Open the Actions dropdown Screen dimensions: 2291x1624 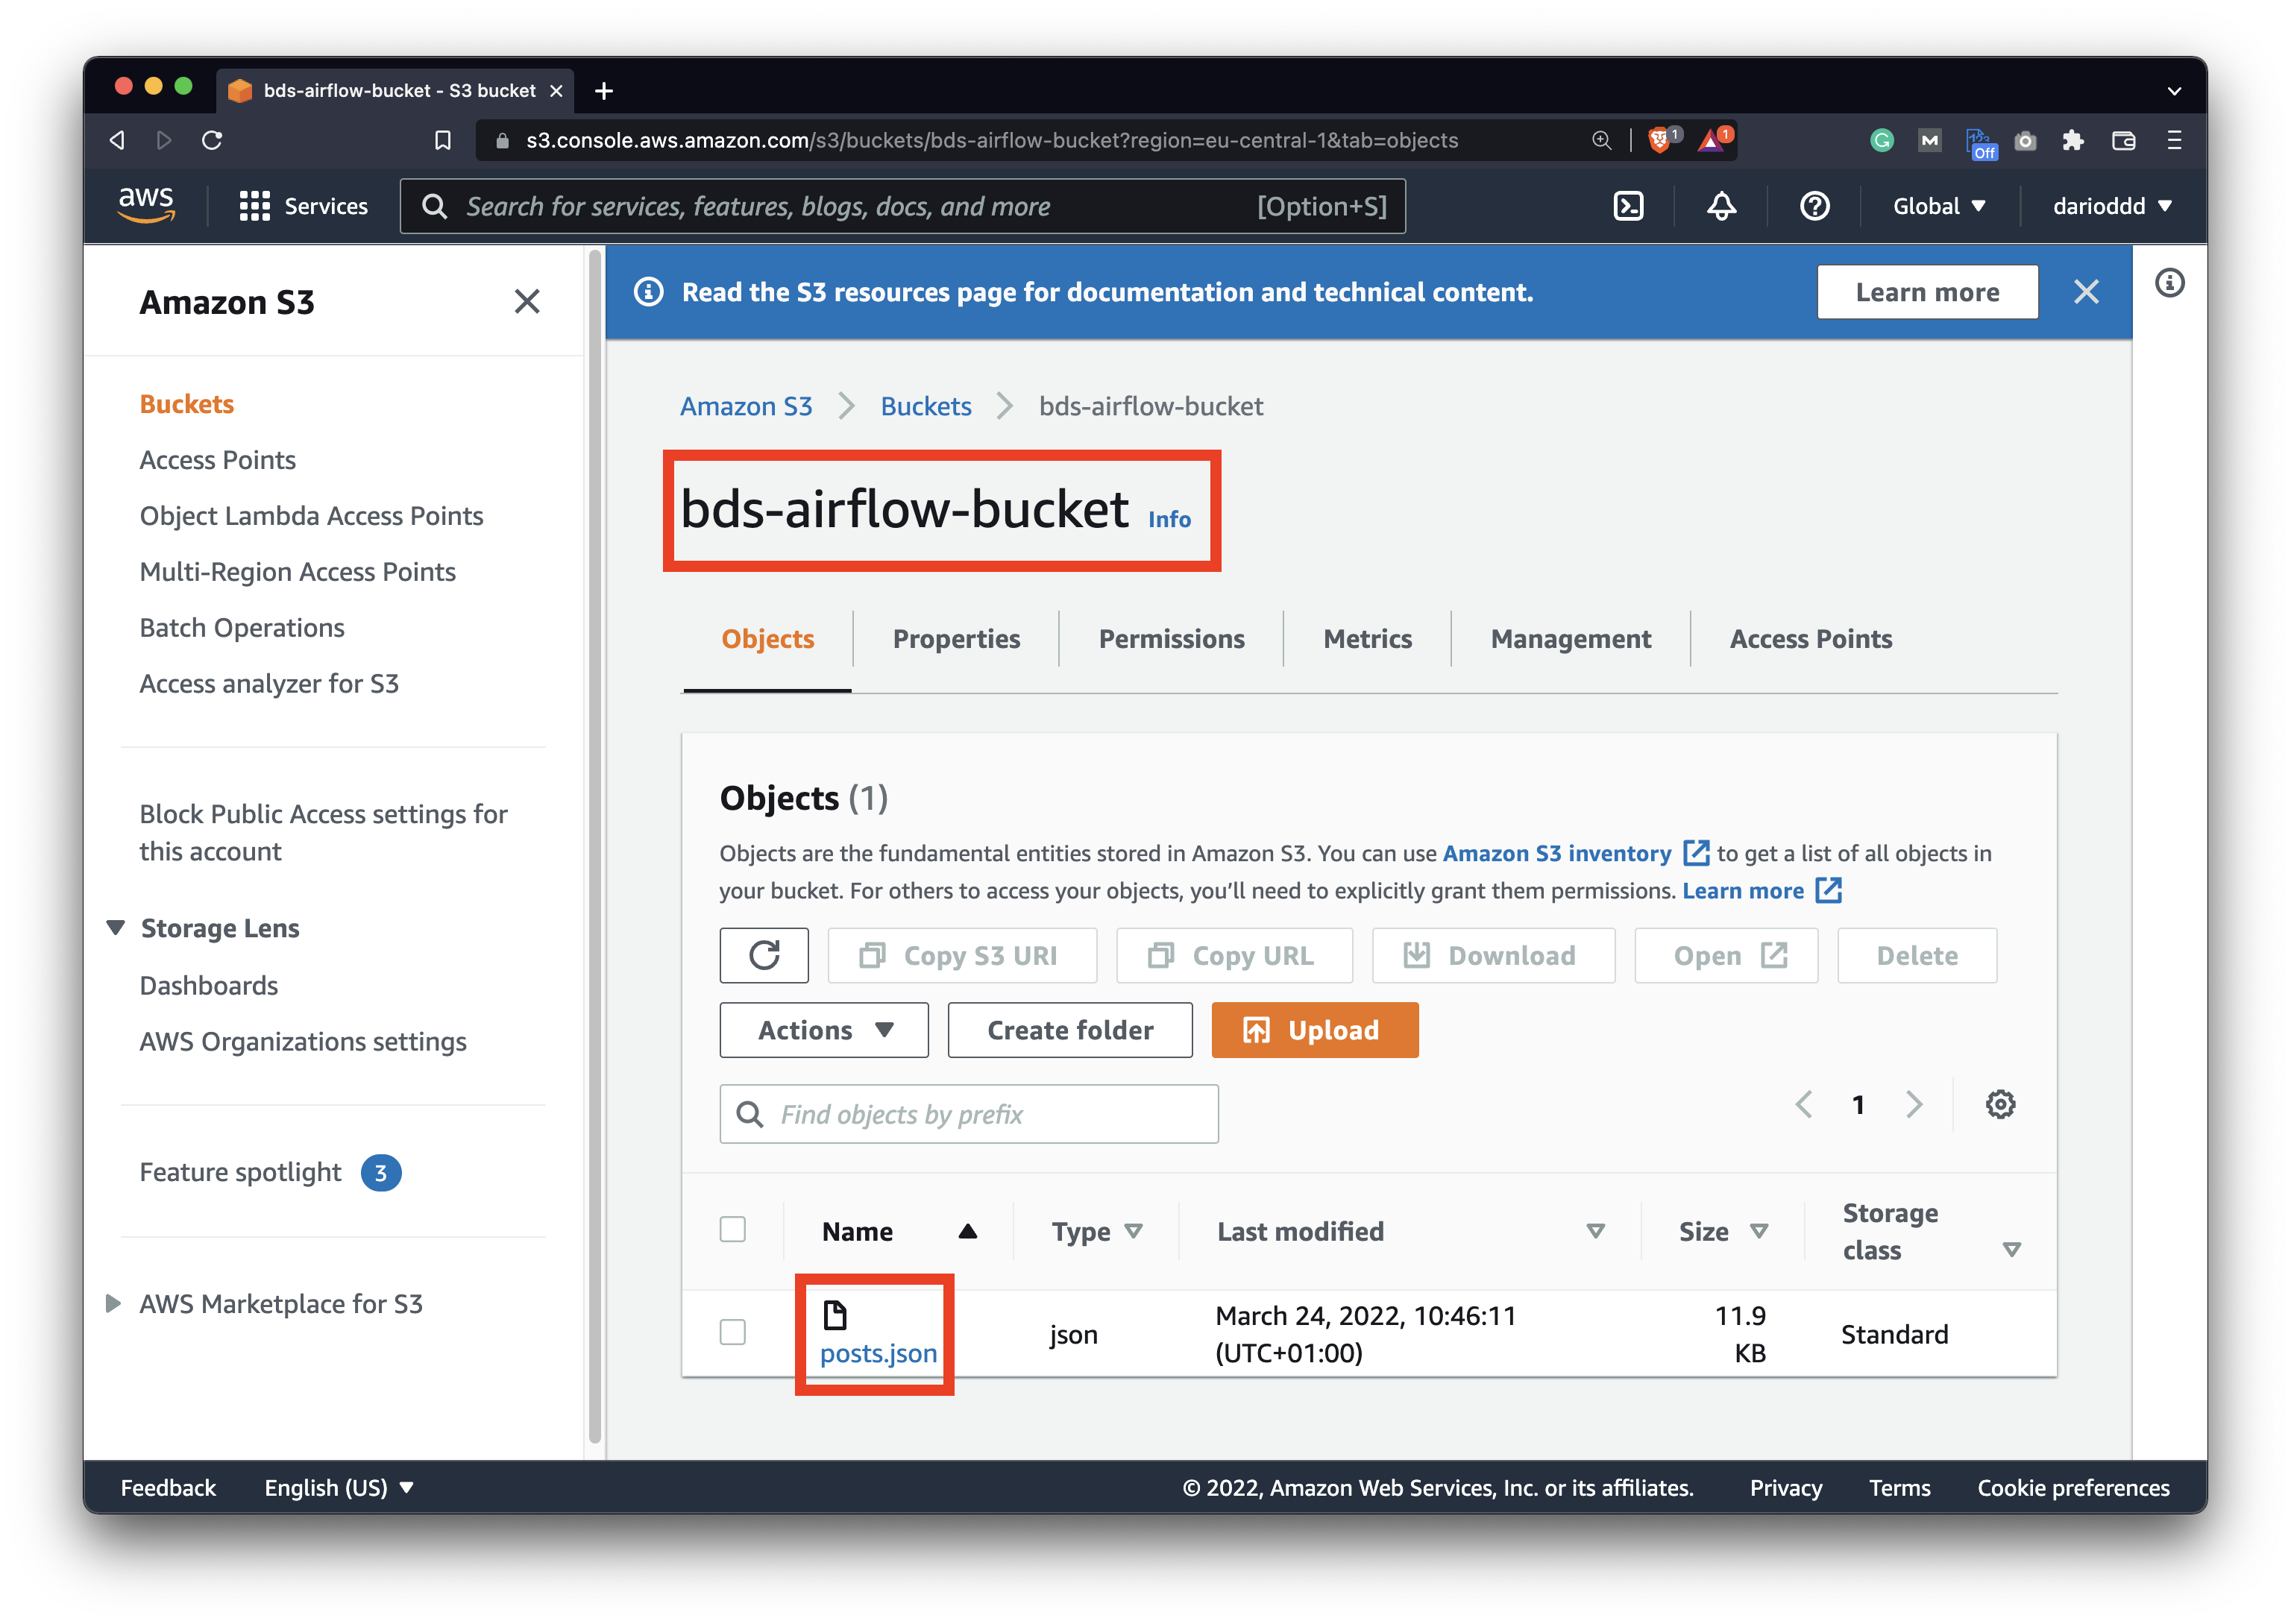click(823, 1029)
